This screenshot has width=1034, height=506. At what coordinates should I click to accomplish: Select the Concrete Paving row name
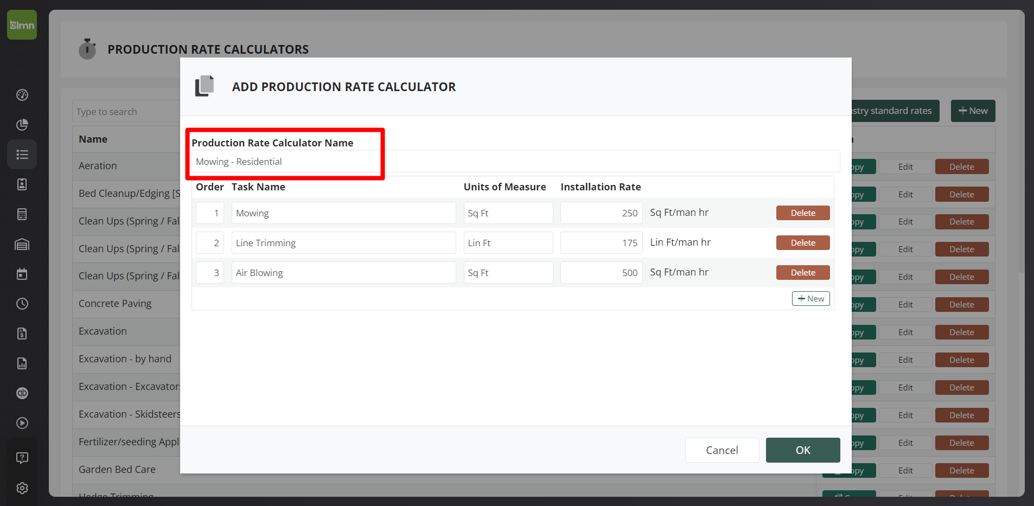(x=115, y=304)
